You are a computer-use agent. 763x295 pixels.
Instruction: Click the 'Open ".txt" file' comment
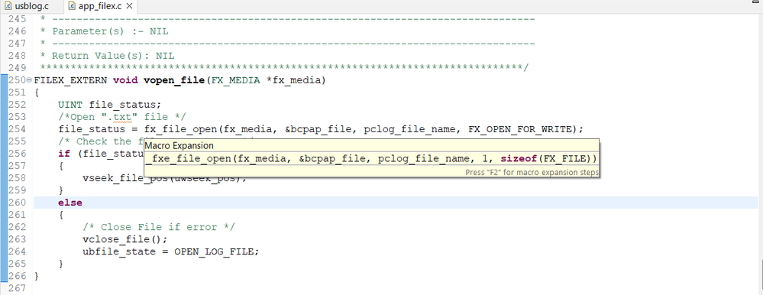click(122, 117)
